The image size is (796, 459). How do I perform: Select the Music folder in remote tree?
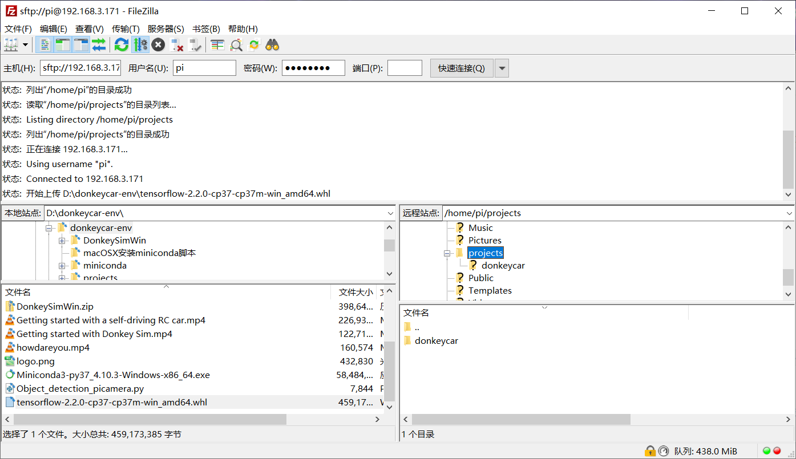pos(480,228)
